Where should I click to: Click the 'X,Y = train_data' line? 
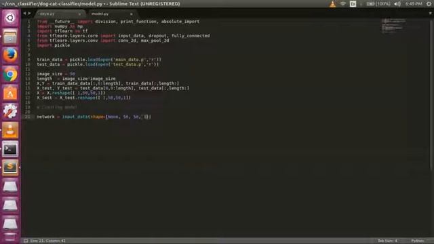[108, 83]
